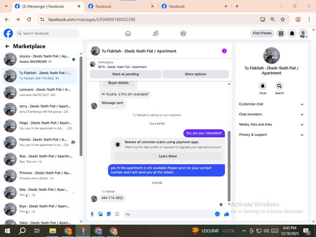Open Lesmarie's apartment conversation
The width and height of the screenshot is (316, 237).
point(39,92)
